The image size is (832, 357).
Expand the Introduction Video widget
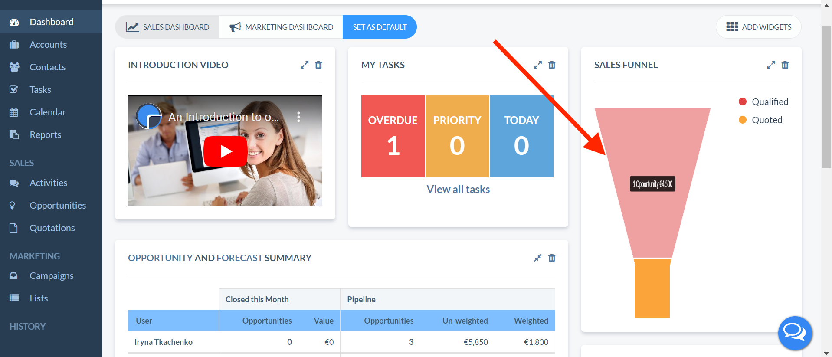305,65
